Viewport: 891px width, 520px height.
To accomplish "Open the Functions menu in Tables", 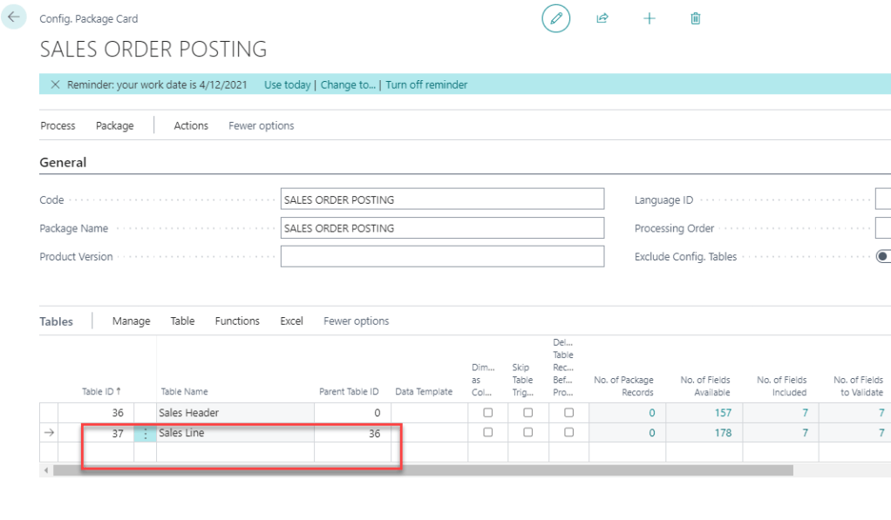I will click(237, 321).
